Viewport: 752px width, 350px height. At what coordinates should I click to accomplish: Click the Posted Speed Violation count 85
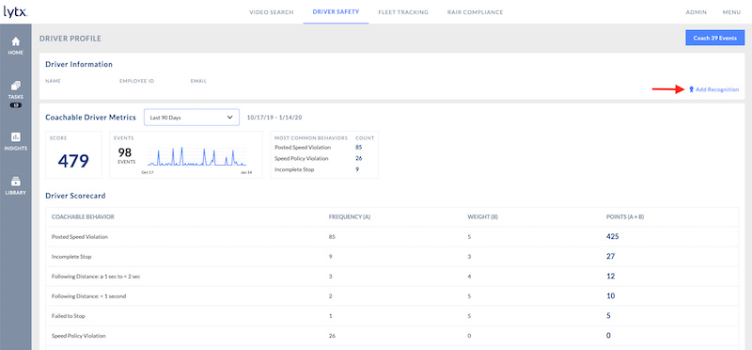(359, 148)
